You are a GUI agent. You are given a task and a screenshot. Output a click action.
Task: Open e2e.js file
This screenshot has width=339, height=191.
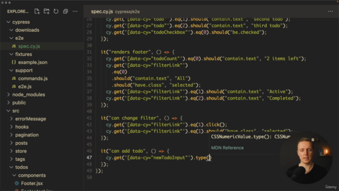[25, 86]
